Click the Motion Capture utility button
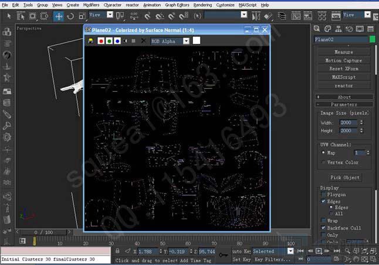The height and width of the screenshot is (265, 379). pos(344,60)
